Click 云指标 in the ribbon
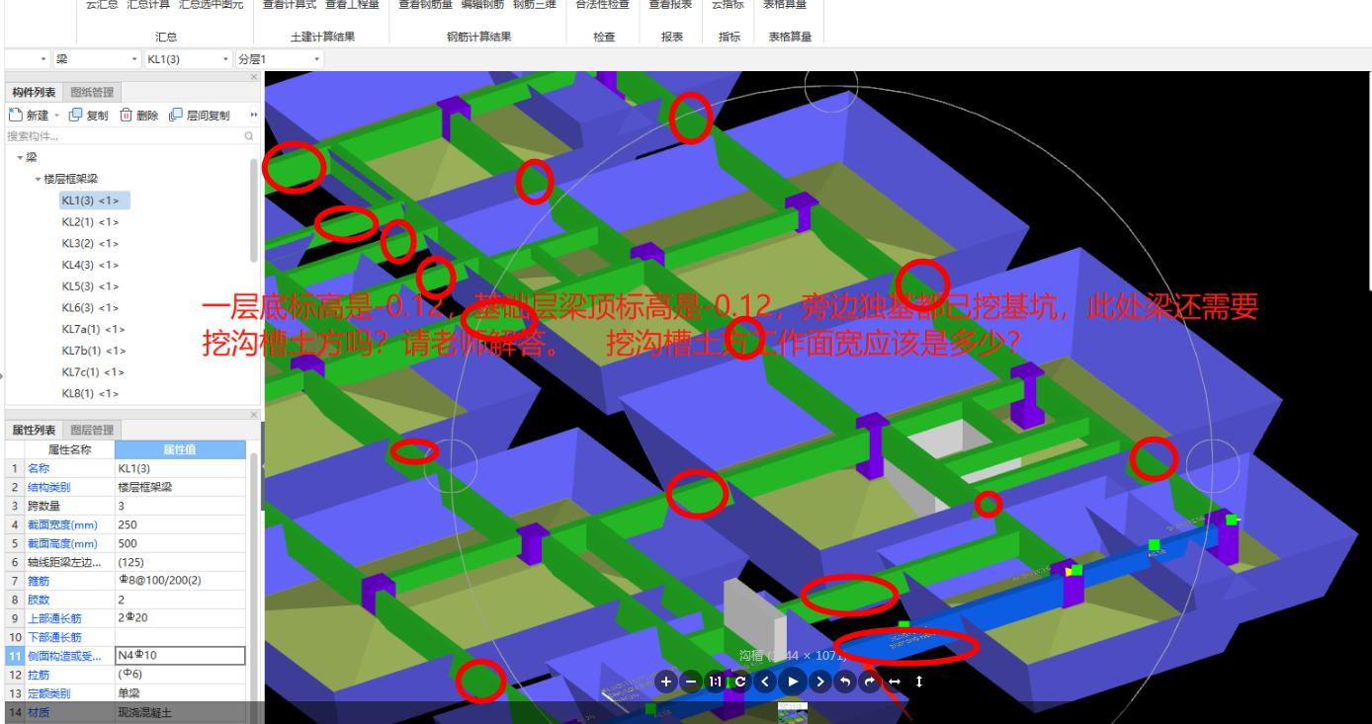Image resolution: width=1372 pixels, height=724 pixels. [x=728, y=5]
